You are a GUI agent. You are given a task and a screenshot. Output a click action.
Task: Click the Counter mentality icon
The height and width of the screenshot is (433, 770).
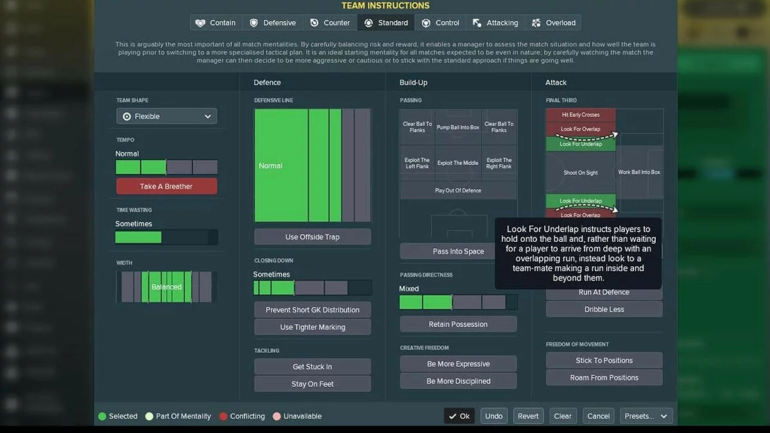(314, 22)
